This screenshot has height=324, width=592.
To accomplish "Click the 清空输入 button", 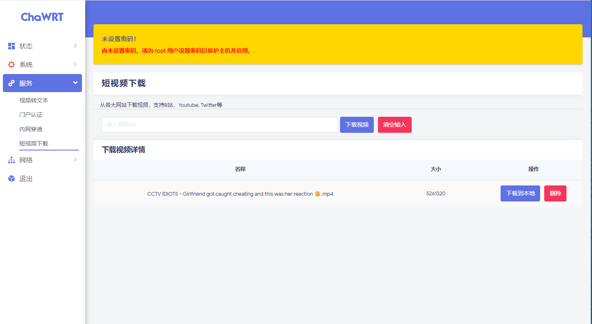I will [x=395, y=125].
